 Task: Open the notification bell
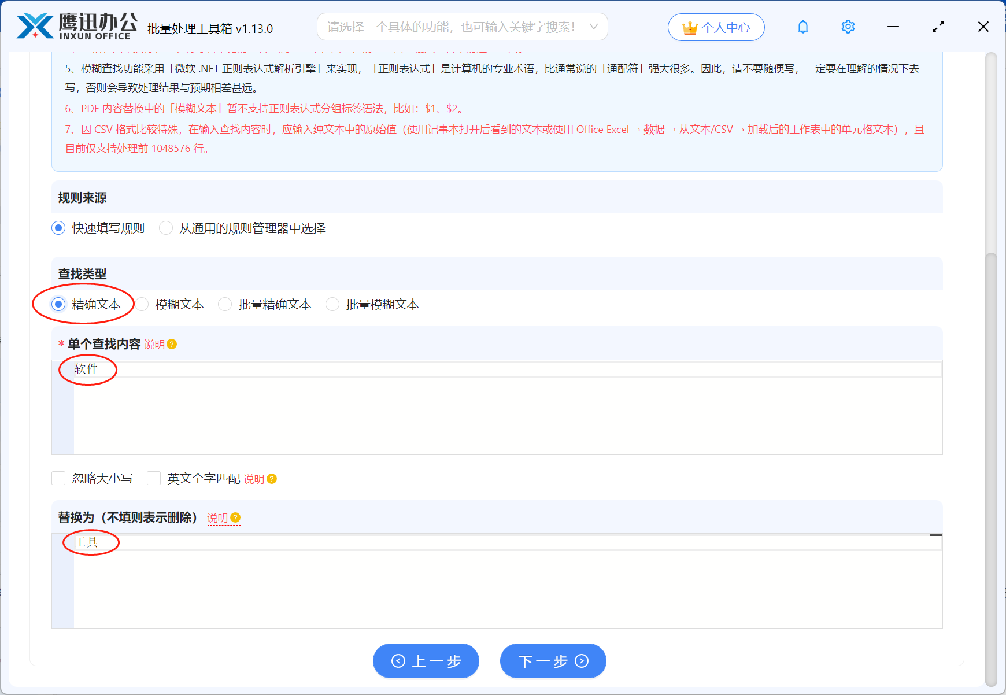tap(802, 27)
